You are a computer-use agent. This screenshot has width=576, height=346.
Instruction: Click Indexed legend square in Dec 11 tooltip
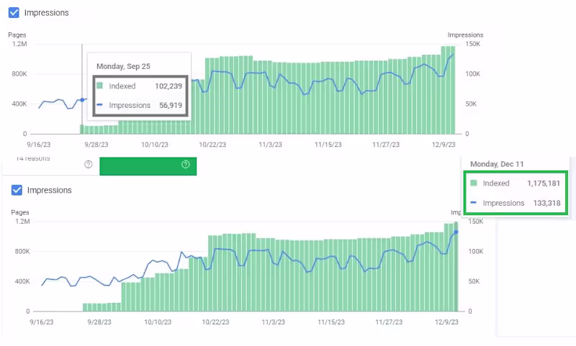click(474, 183)
